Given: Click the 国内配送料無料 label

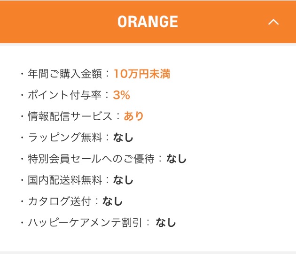Looking at the screenshot, I should (x=65, y=180).
